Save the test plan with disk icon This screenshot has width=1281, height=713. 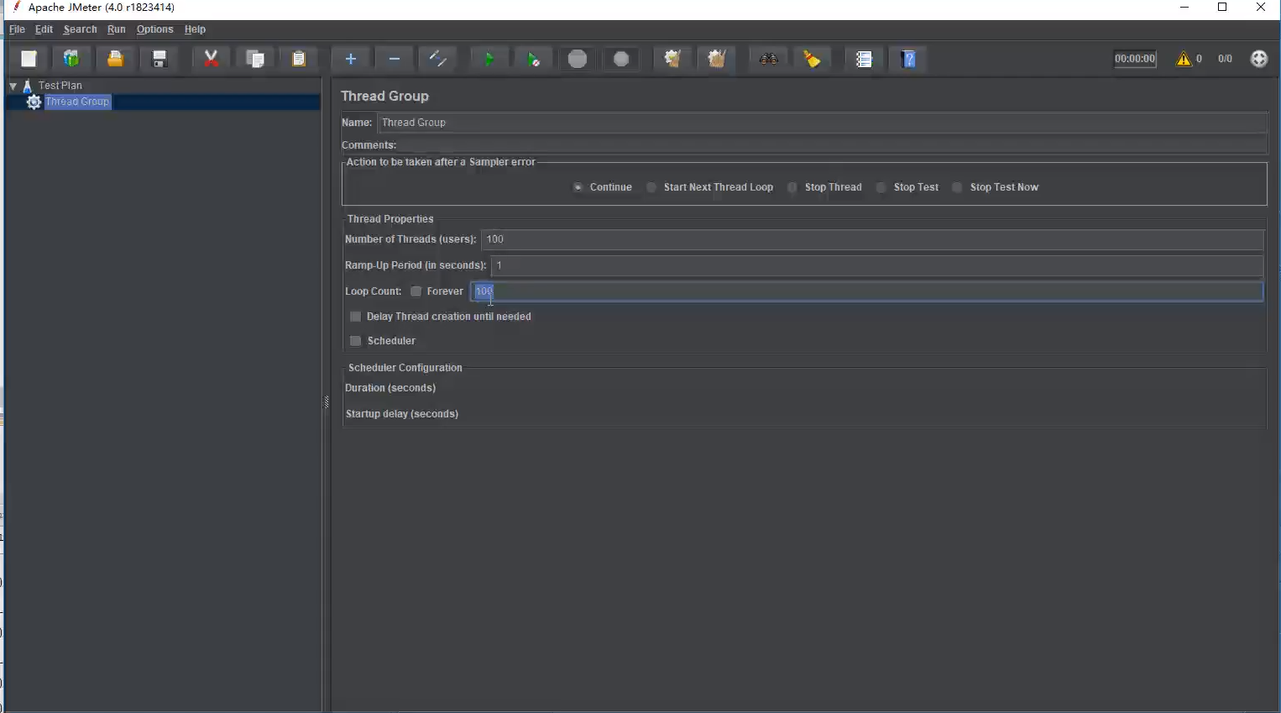coord(159,59)
